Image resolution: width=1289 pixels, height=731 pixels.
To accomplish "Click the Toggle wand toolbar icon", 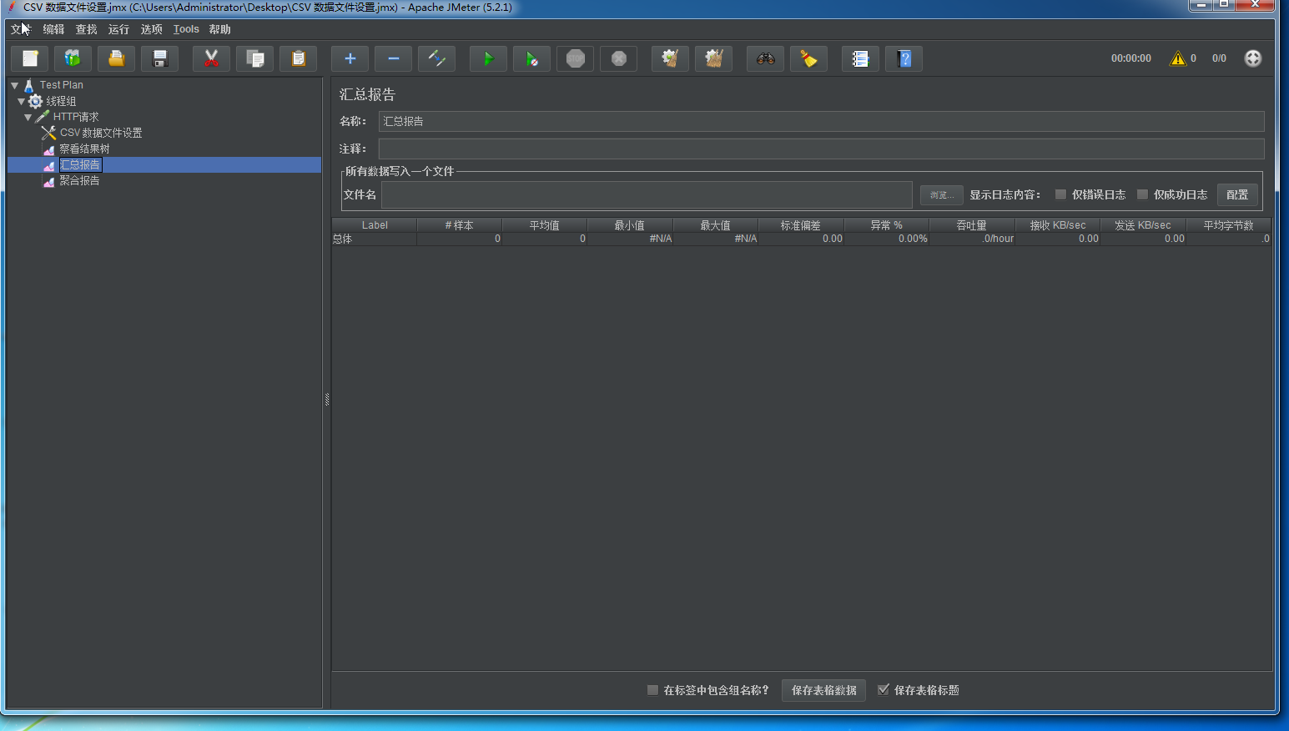I will coord(436,58).
